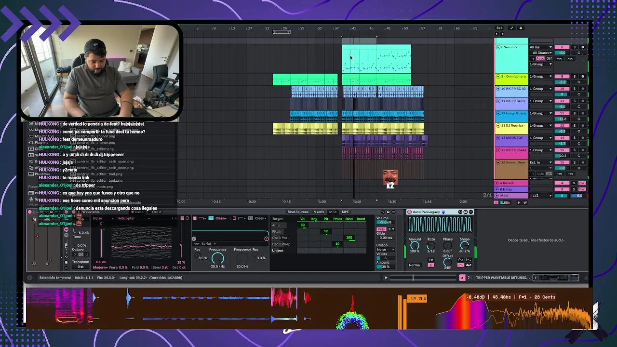
Task: Set Serum 2 monitoring to Auto
Action: point(540,58)
